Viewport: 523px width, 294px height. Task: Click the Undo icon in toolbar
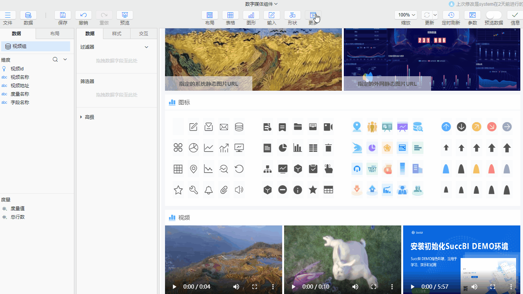[x=83, y=15]
